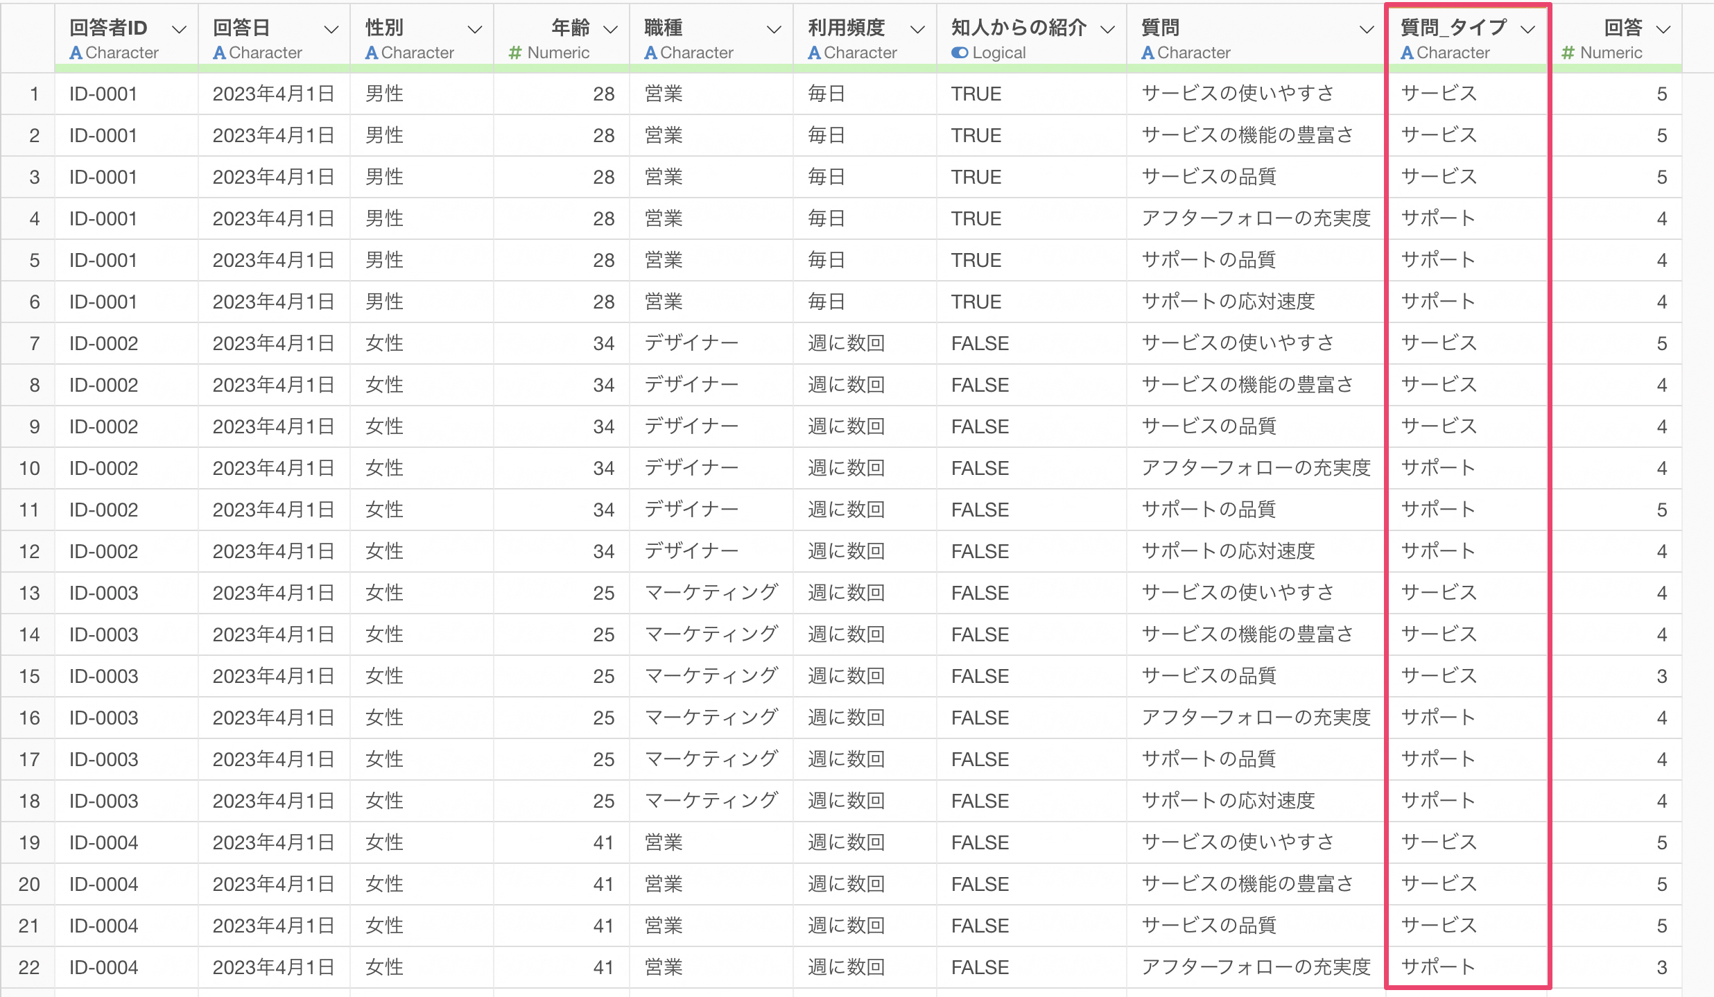Click Character type icon under 質問_タイプ
This screenshot has height=997, width=1714.
[1408, 53]
